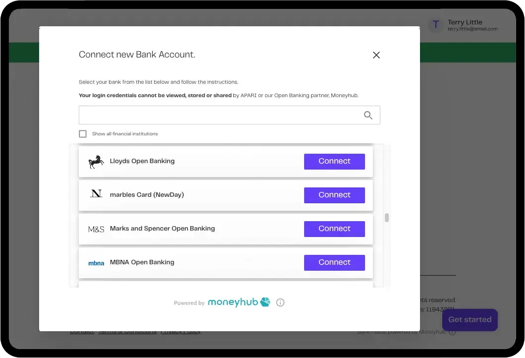The width and height of the screenshot is (525, 358).
Task: Click the mbna logo
Action: coord(96,263)
